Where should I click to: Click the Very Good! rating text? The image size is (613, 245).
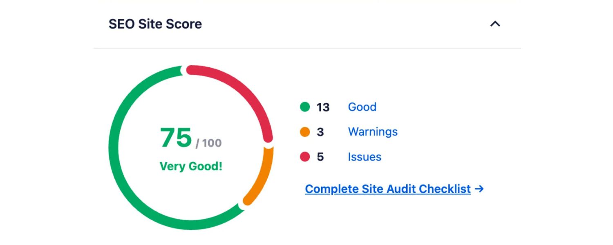(x=190, y=166)
